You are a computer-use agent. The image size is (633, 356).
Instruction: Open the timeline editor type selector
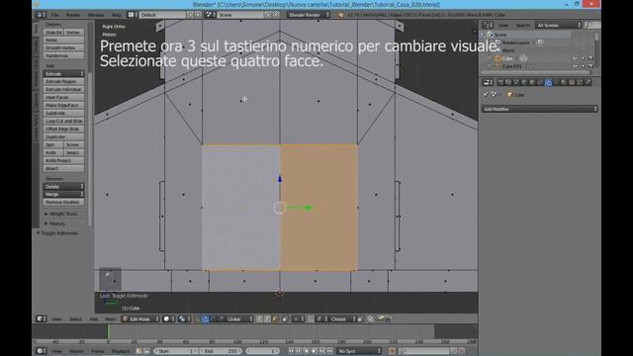tap(41, 351)
